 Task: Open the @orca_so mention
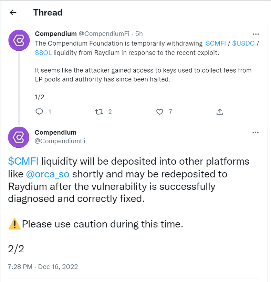click(48, 174)
